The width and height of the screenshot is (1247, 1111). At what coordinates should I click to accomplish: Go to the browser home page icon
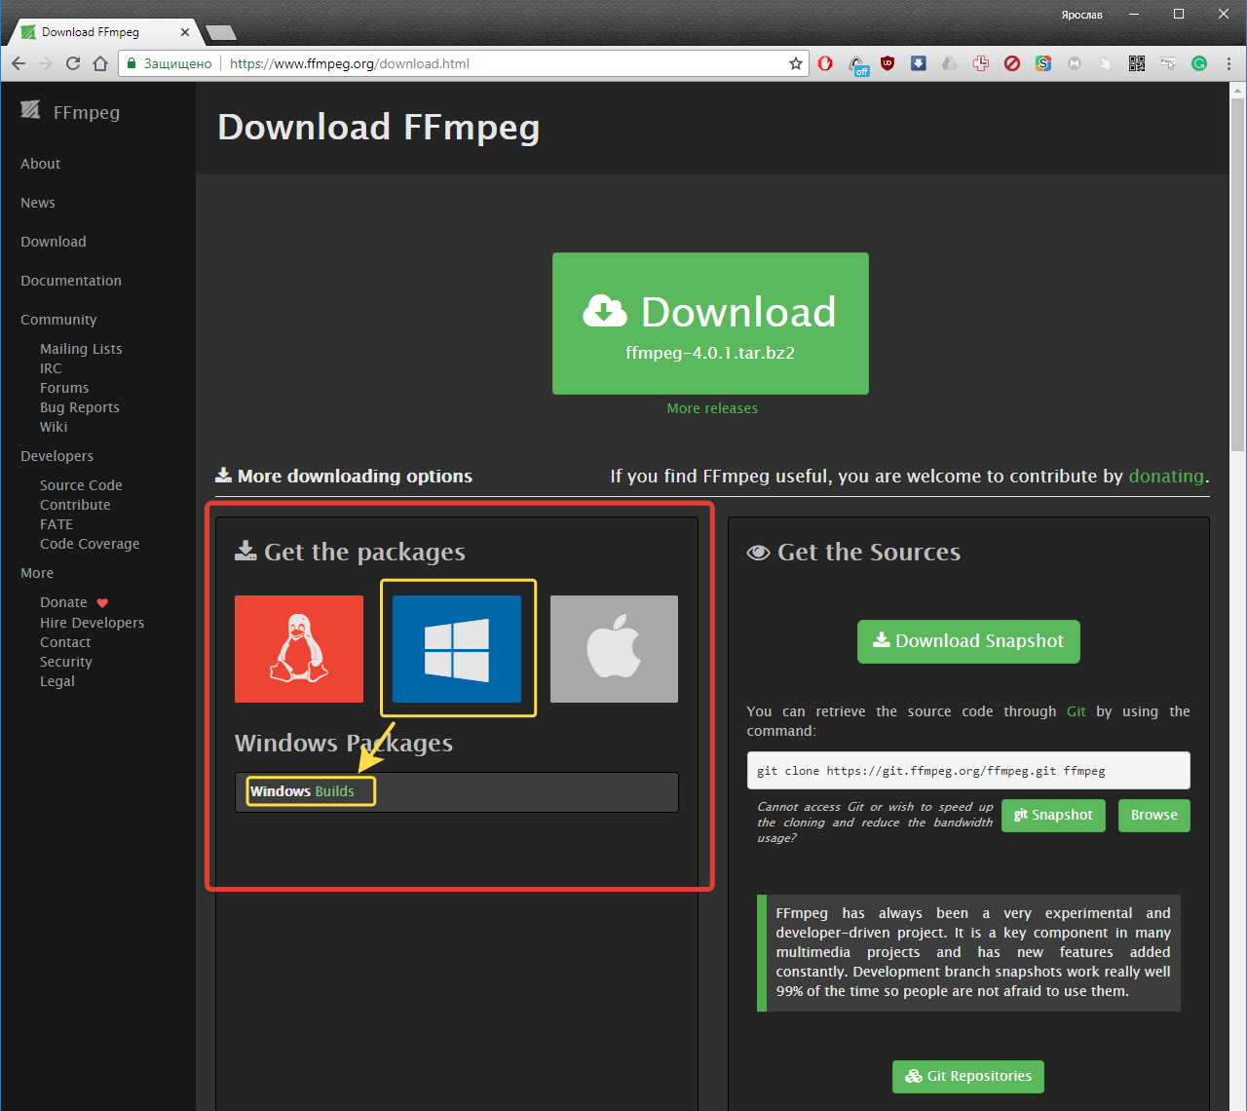[x=100, y=63]
